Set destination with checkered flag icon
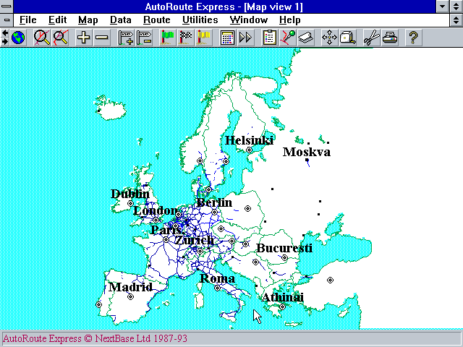Image resolution: width=463 pixels, height=347 pixels. pos(186,38)
